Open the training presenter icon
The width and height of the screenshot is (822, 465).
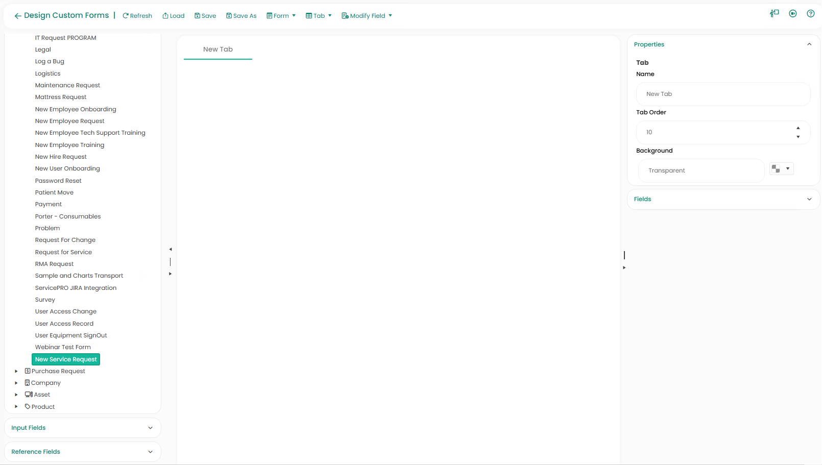(x=775, y=14)
